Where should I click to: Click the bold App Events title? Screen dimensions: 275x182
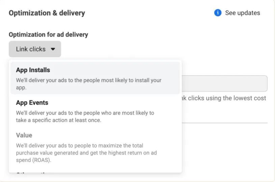click(x=32, y=102)
